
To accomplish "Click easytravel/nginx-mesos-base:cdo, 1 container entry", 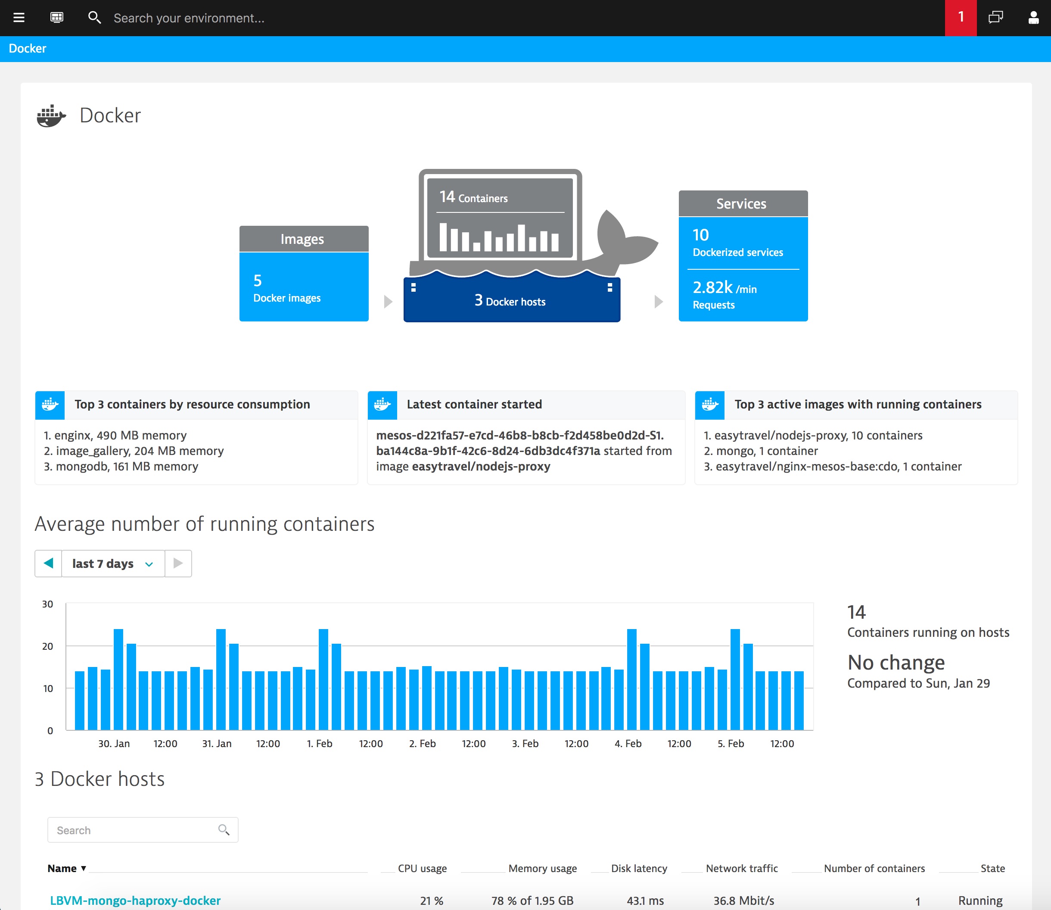I will [x=833, y=466].
